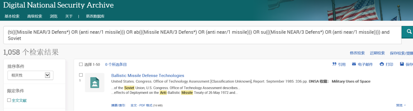
Task: Open the Advanced Search menu item
Action: click(x=35, y=16)
